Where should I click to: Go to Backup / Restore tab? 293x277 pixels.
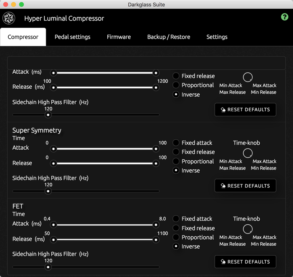[x=169, y=37]
